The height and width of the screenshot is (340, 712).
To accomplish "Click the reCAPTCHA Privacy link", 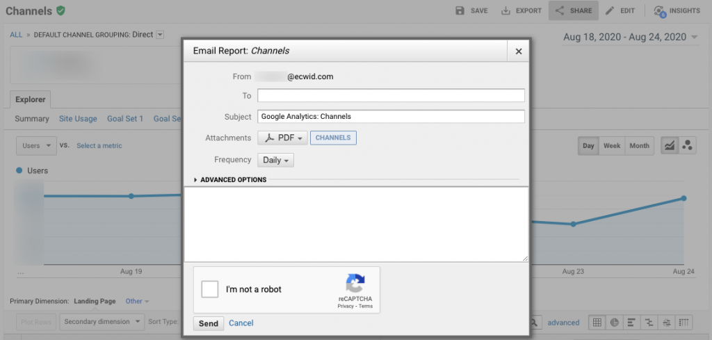I will pos(345,307).
